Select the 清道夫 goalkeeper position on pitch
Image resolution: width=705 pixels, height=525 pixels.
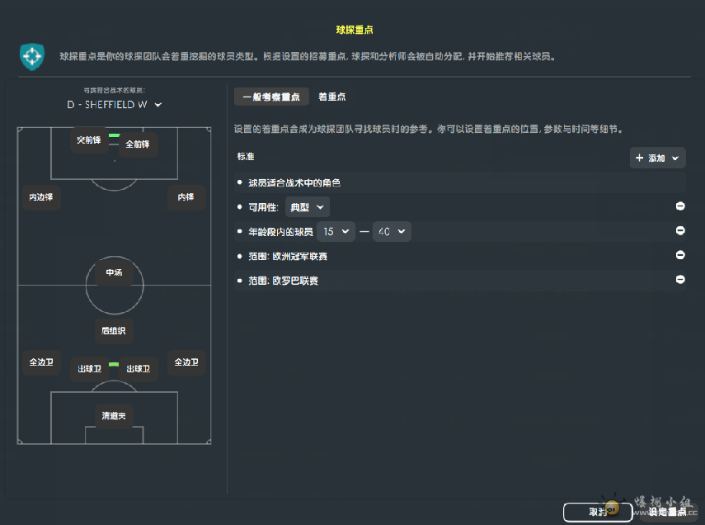(114, 415)
